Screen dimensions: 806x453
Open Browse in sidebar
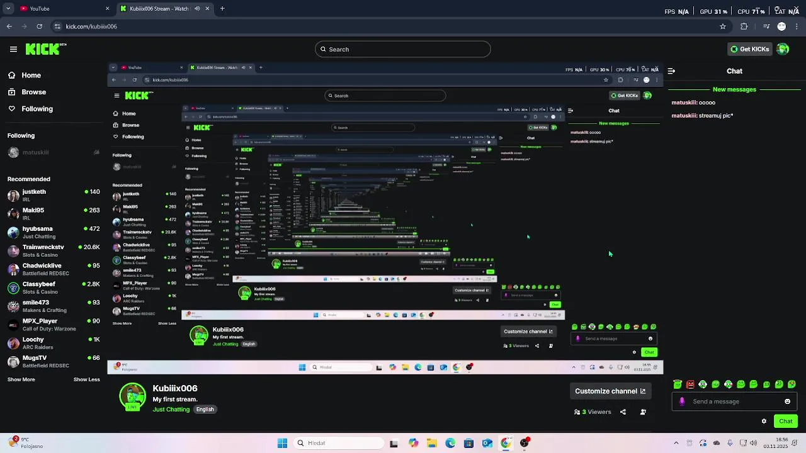[27, 92]
